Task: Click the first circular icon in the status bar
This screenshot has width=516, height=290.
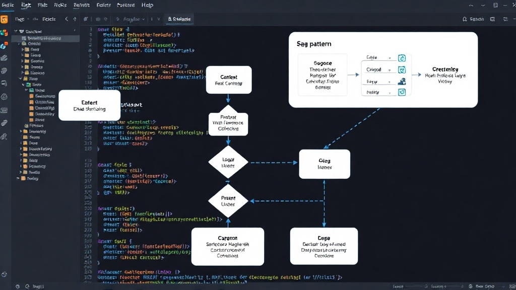Action: (x=18, y=286)
